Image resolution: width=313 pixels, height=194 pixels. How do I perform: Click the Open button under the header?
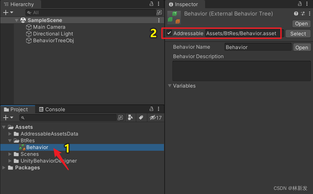(x=302, y=24)
